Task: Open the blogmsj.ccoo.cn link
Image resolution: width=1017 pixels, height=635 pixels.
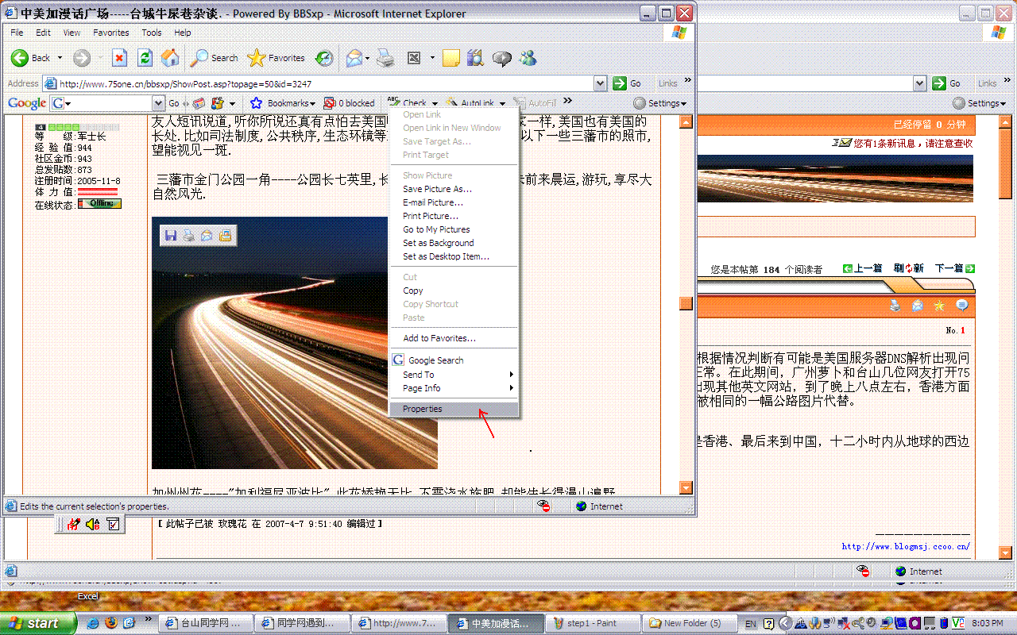Action: pos(906,546)
